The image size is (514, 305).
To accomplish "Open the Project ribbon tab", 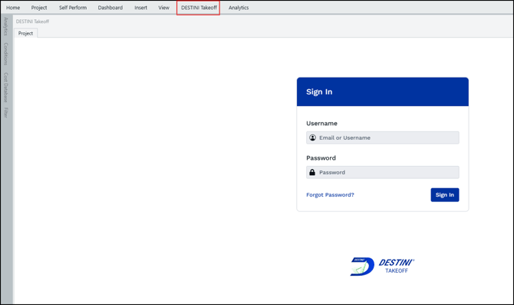I will [x=39, y=8].
